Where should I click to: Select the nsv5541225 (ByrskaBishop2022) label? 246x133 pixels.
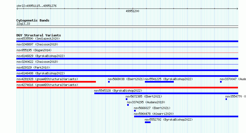pyautogui.click(x=169, y=79)
